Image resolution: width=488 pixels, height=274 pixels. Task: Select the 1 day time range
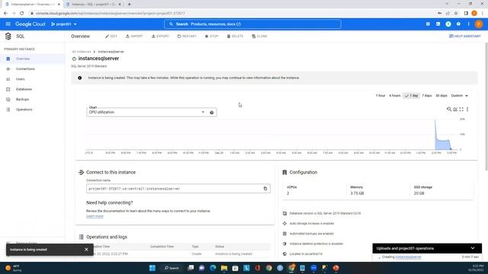tap(412, 96)
